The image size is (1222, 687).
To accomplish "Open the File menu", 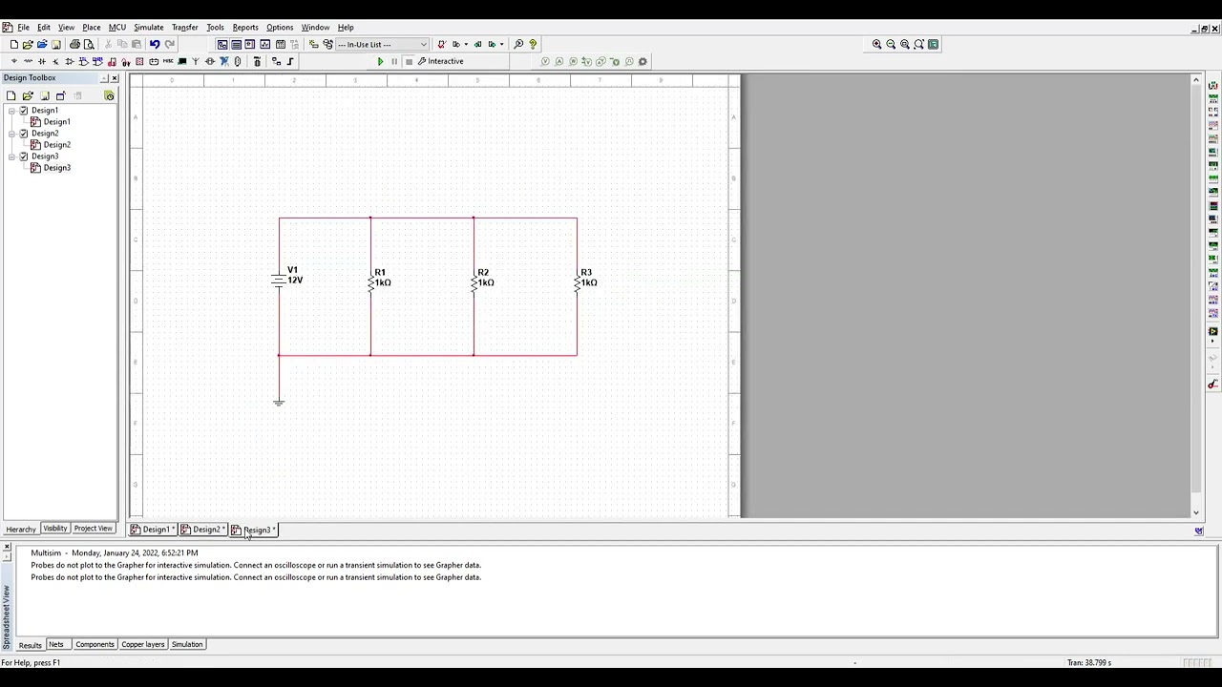I will click(x=23, y=27).
